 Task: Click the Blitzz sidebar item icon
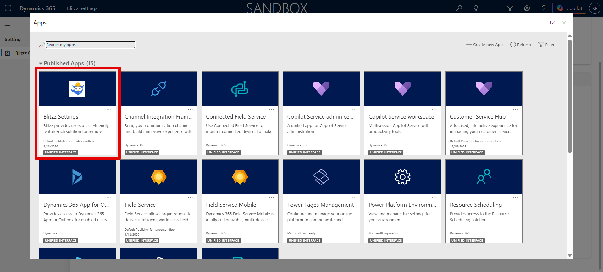point(8,53)
